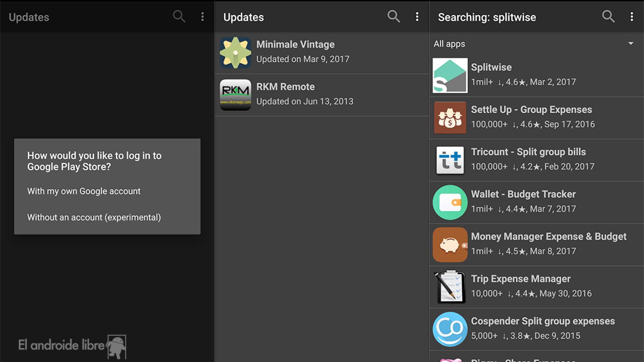The image size is (644, 362).
Task: Click the Cospender app icon
Action: pyautogui.click(x=450, y=329)
